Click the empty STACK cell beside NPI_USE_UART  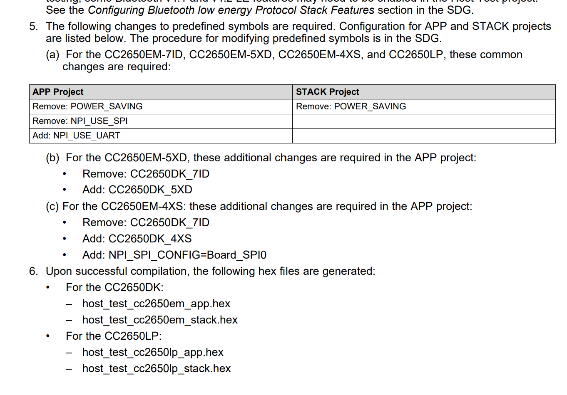coord(423,136)
